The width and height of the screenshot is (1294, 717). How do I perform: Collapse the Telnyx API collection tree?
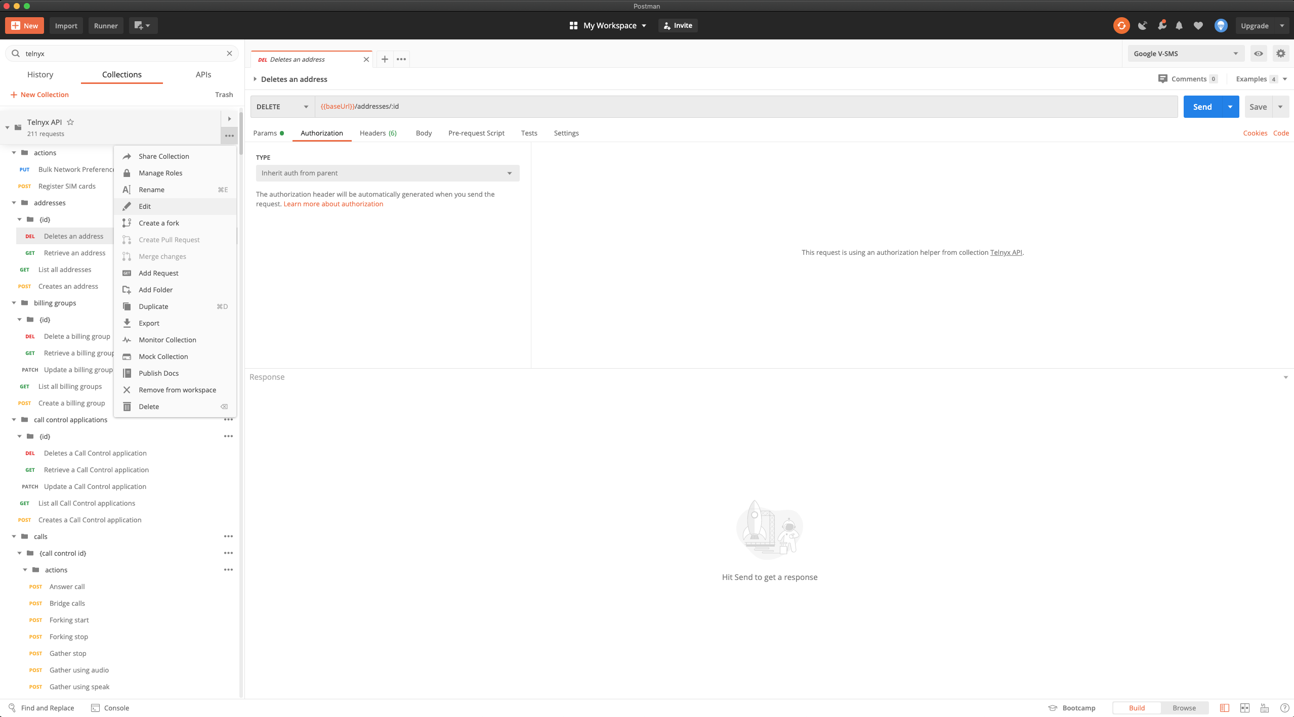coord(7,127)
